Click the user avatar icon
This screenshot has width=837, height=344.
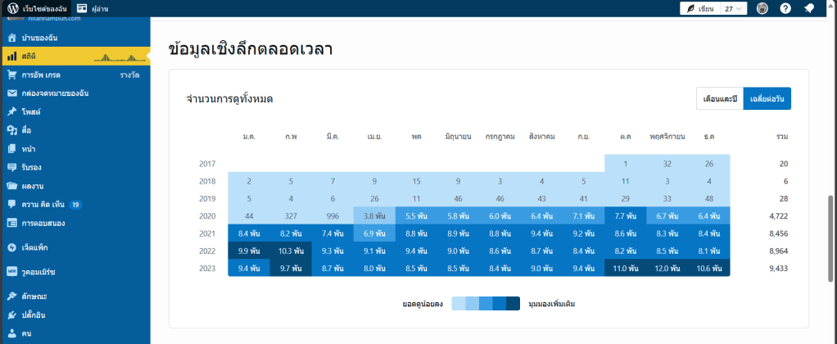[x=762, y=8]
